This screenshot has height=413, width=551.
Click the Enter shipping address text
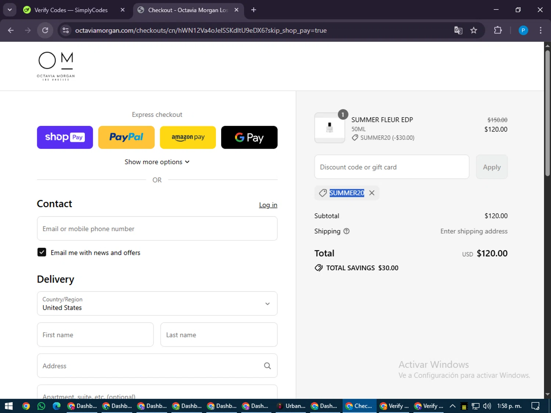click(x=474, y=231)
